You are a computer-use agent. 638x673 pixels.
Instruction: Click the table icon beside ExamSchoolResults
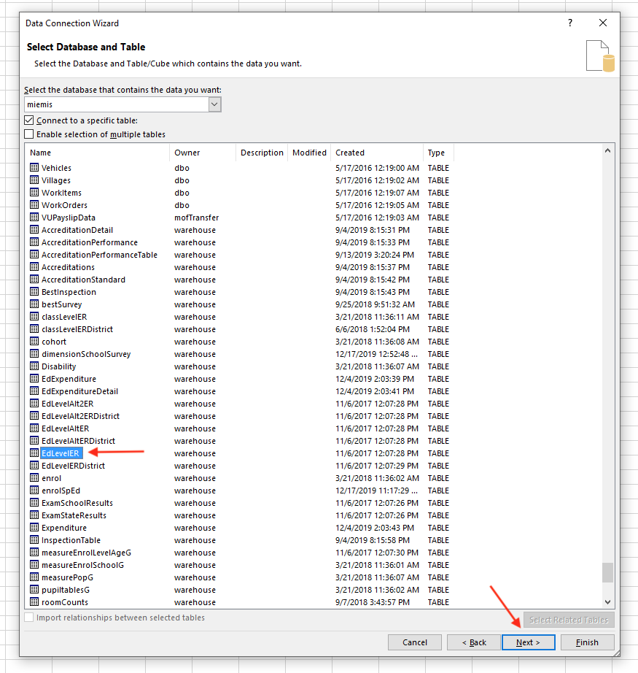(34, 503)
